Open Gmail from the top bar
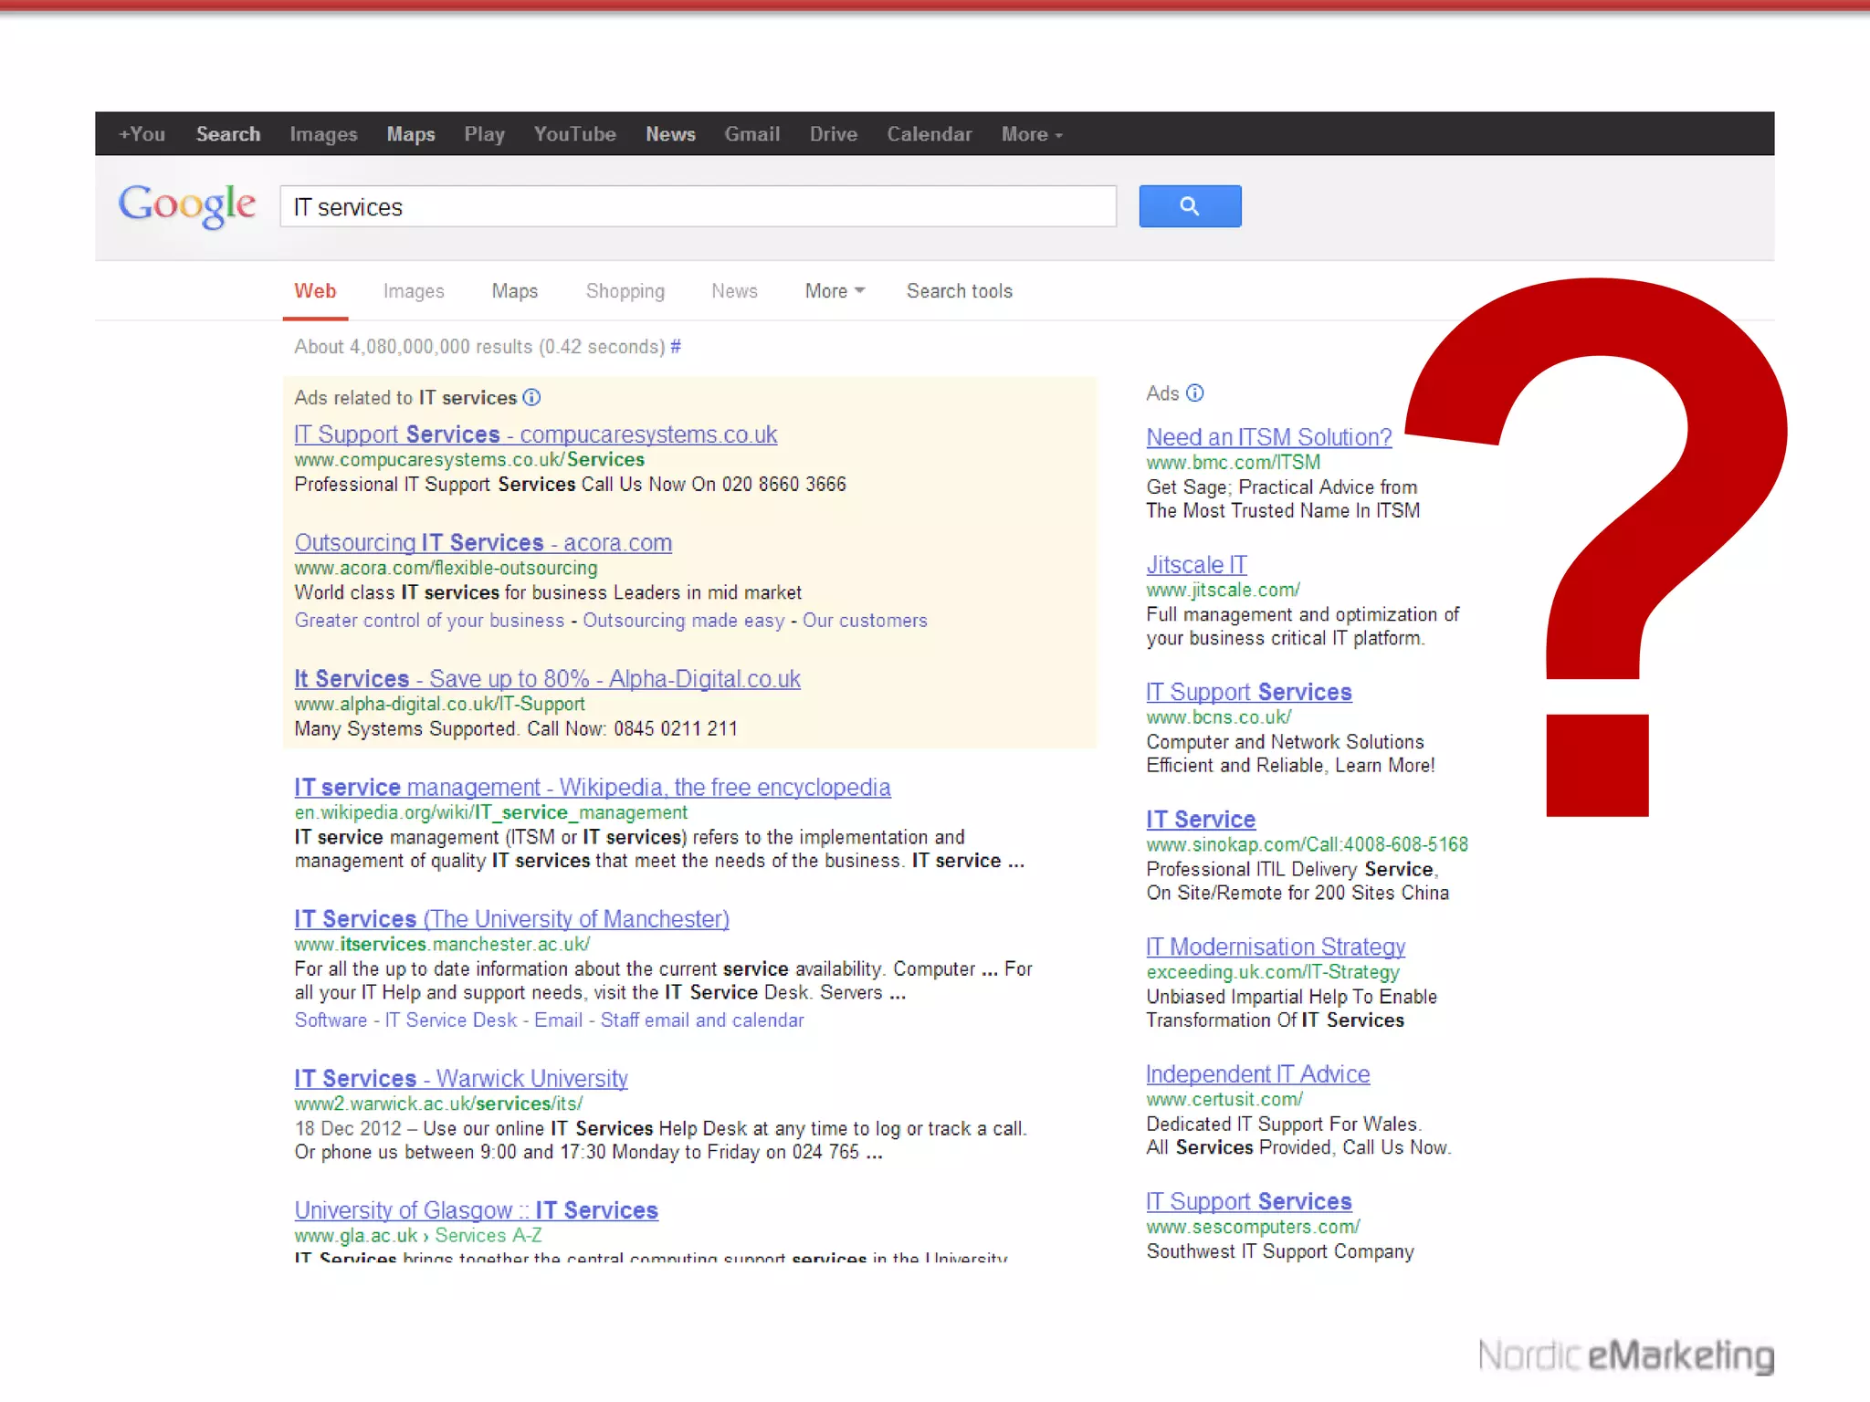The height and width of the screenshot is (1402, 1870). [751, 134]
